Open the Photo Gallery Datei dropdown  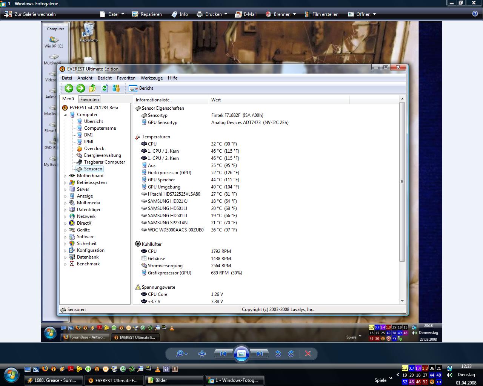click(x=112, y=14)
